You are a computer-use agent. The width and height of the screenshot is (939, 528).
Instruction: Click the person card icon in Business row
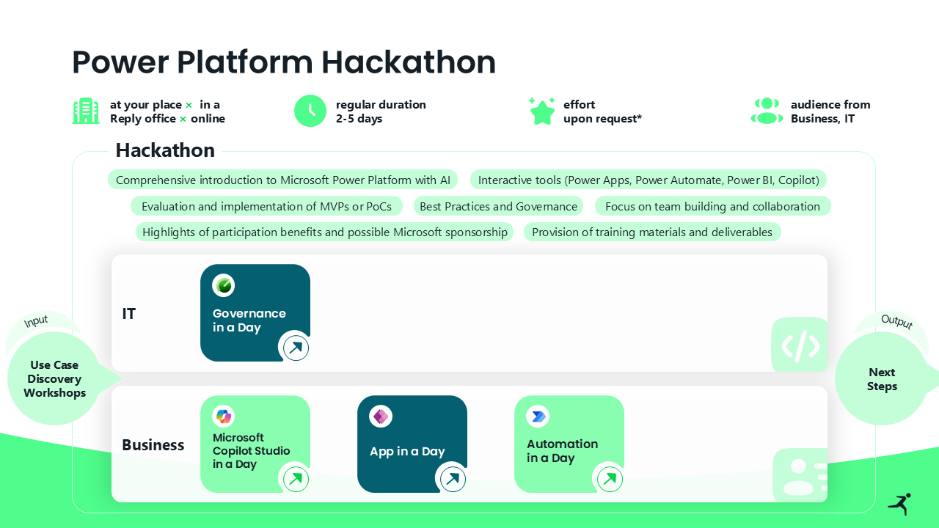(800, 476)
